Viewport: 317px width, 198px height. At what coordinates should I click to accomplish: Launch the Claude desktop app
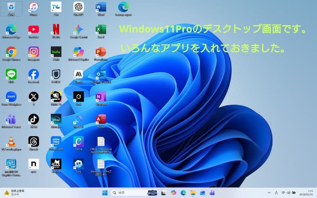pyautogui.click(x=78, y=76)
